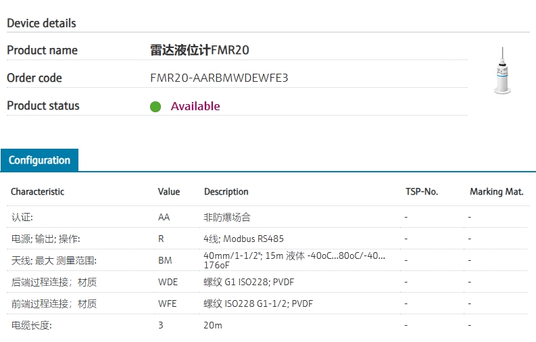Image resolution: width=536 pixels, height=342 pixels.
Task: Select the 认证 AA row
Action: 267,217
